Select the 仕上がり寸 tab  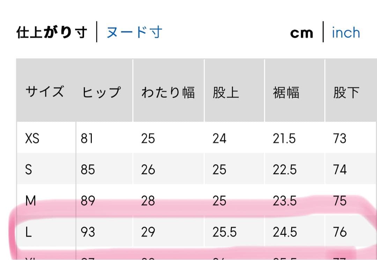51,32
